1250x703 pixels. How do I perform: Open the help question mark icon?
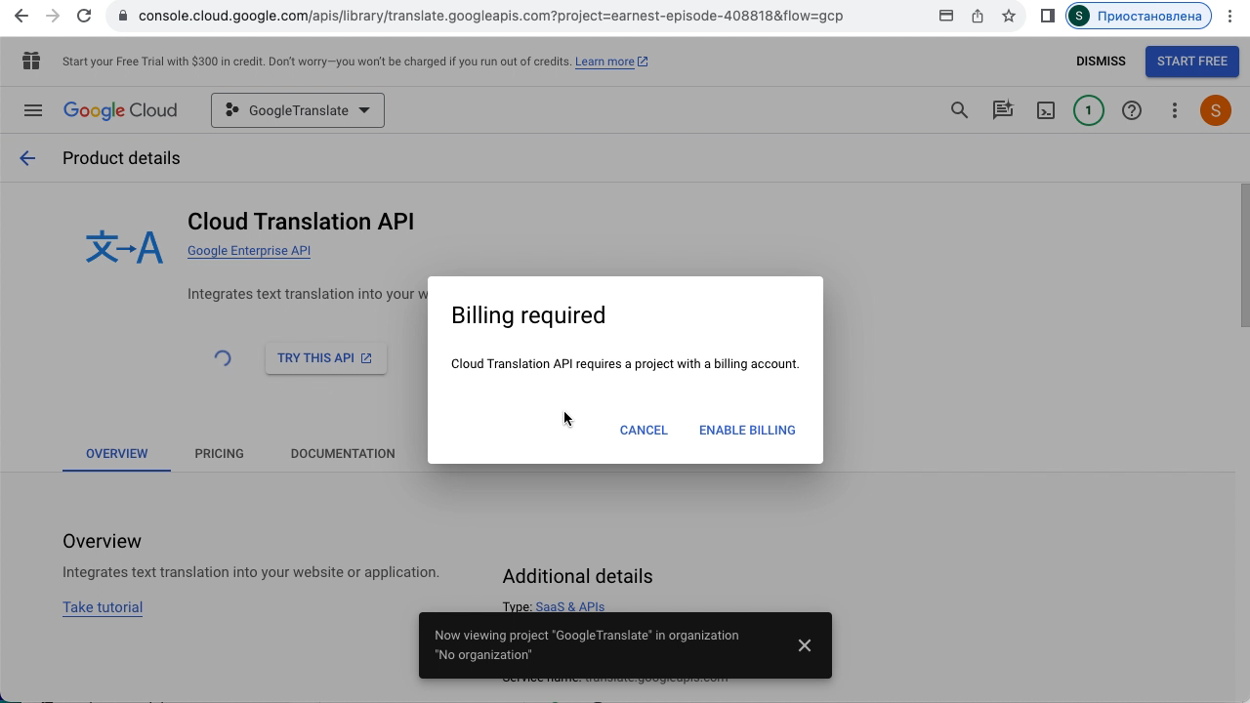pyautogui.click(x=1131, y=110)
